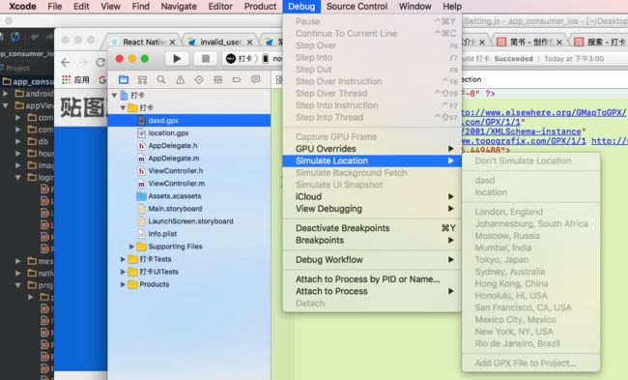Choose Deactivate Breakpoints

[372, 228]
